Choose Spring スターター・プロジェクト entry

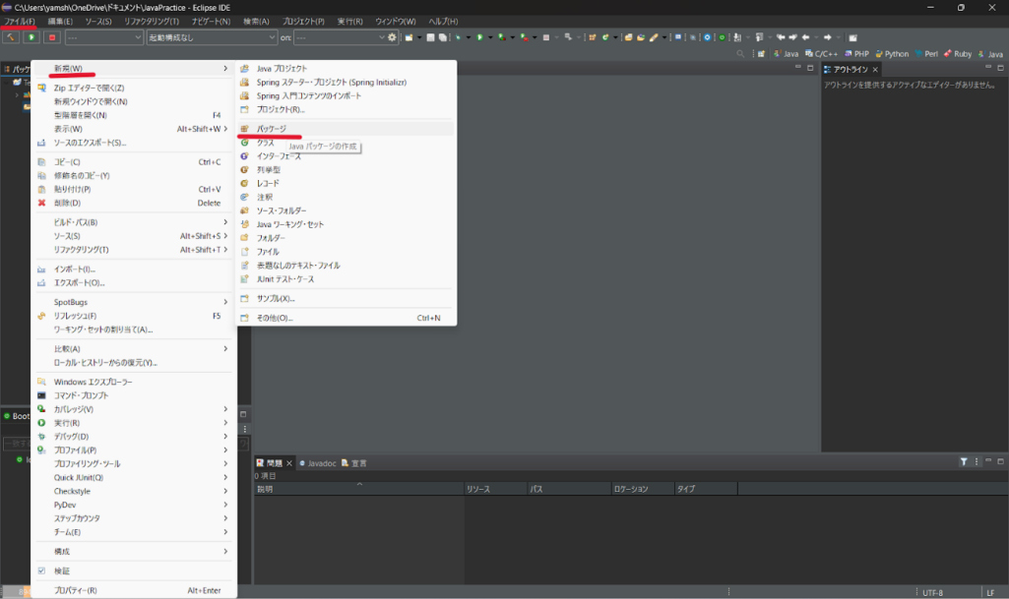pyautogui.click(x=347, y=83)
